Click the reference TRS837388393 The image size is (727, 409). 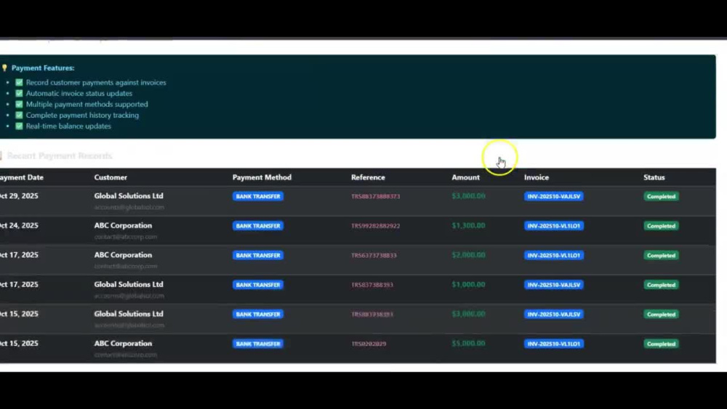pyautogui.click(x=372, y=285)
